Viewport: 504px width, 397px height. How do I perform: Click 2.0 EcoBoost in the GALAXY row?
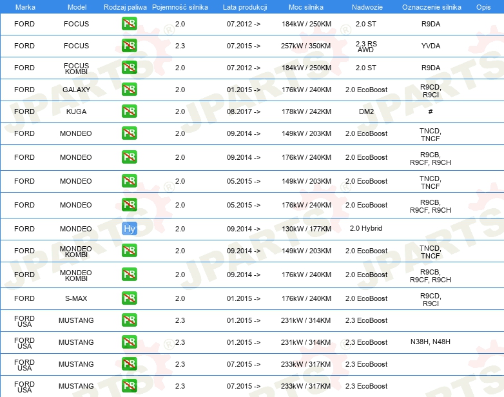[x=367, y=90]
